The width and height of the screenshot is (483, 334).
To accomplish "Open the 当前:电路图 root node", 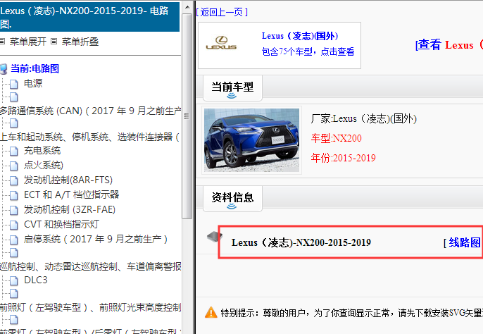I will tap(34, 68).
